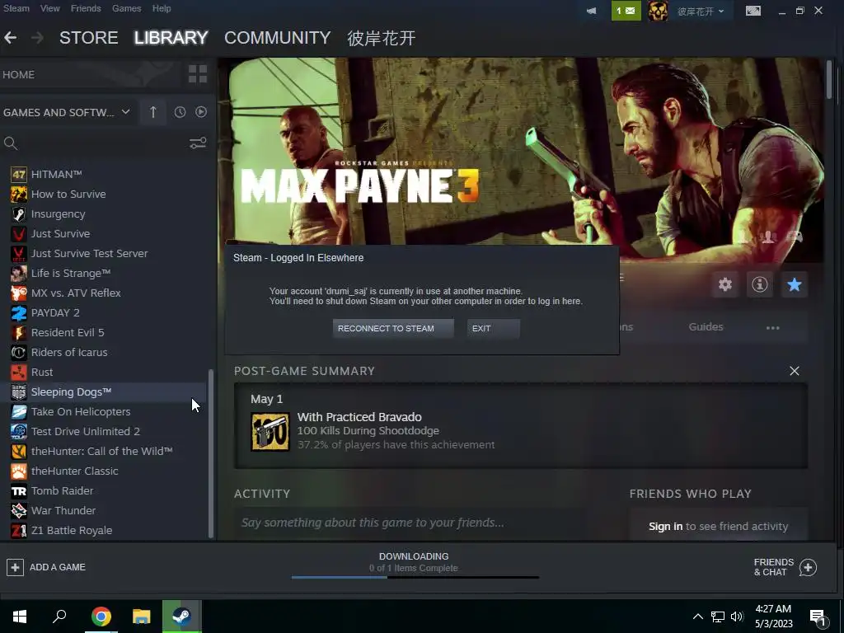This screenshot has width=844, height=633.
Task: Click HOME in the library sidebar
Action: tap(19, 75)
